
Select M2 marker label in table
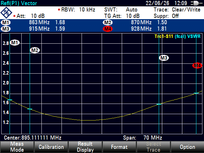(x=108, y=23)
